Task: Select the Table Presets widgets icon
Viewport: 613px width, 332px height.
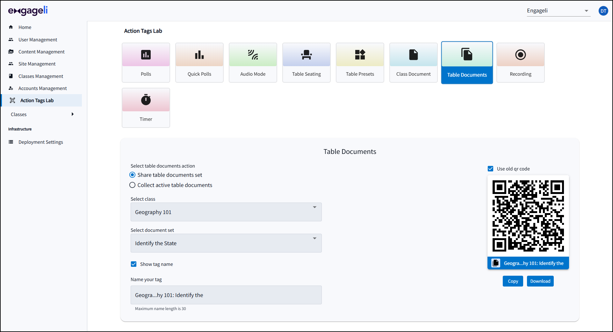Action: (360, 55)
